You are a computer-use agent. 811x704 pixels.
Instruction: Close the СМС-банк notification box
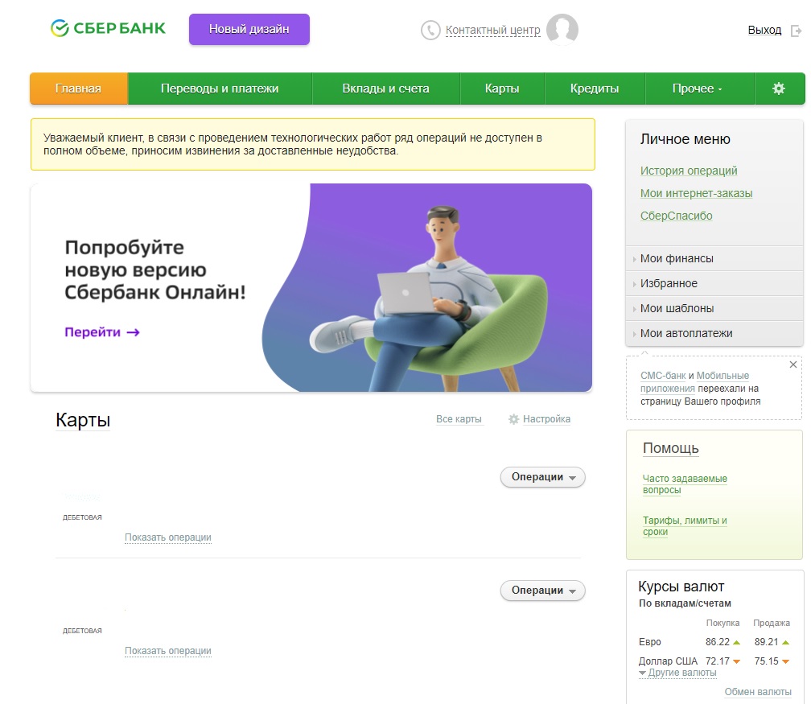coord(793,364)
